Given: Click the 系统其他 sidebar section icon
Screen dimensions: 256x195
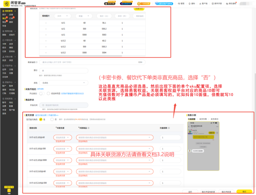Looking at the screenshot, I should click(3, 99).
